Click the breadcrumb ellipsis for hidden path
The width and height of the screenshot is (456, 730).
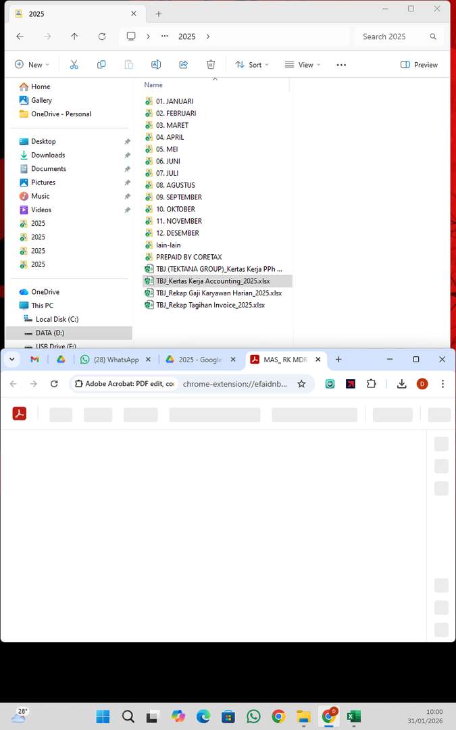(164, 36)
